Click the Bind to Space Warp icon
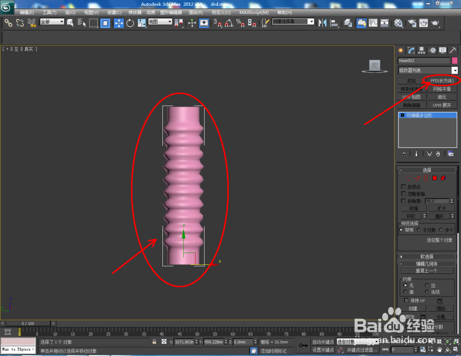Screen dimensions: 461x356 tap(31, 23)
